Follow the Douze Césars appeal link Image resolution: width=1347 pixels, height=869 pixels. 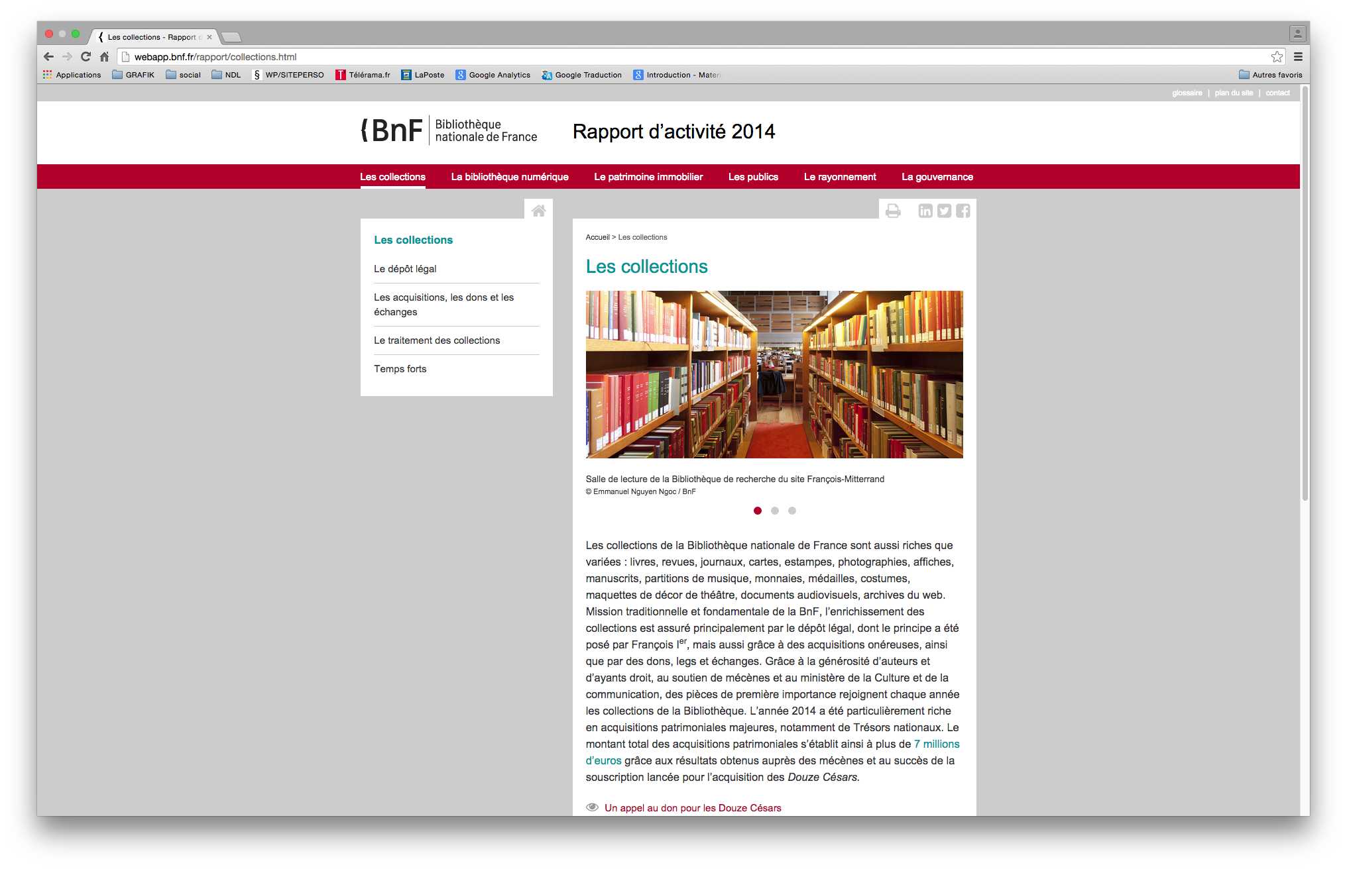[x=693, y=808]
